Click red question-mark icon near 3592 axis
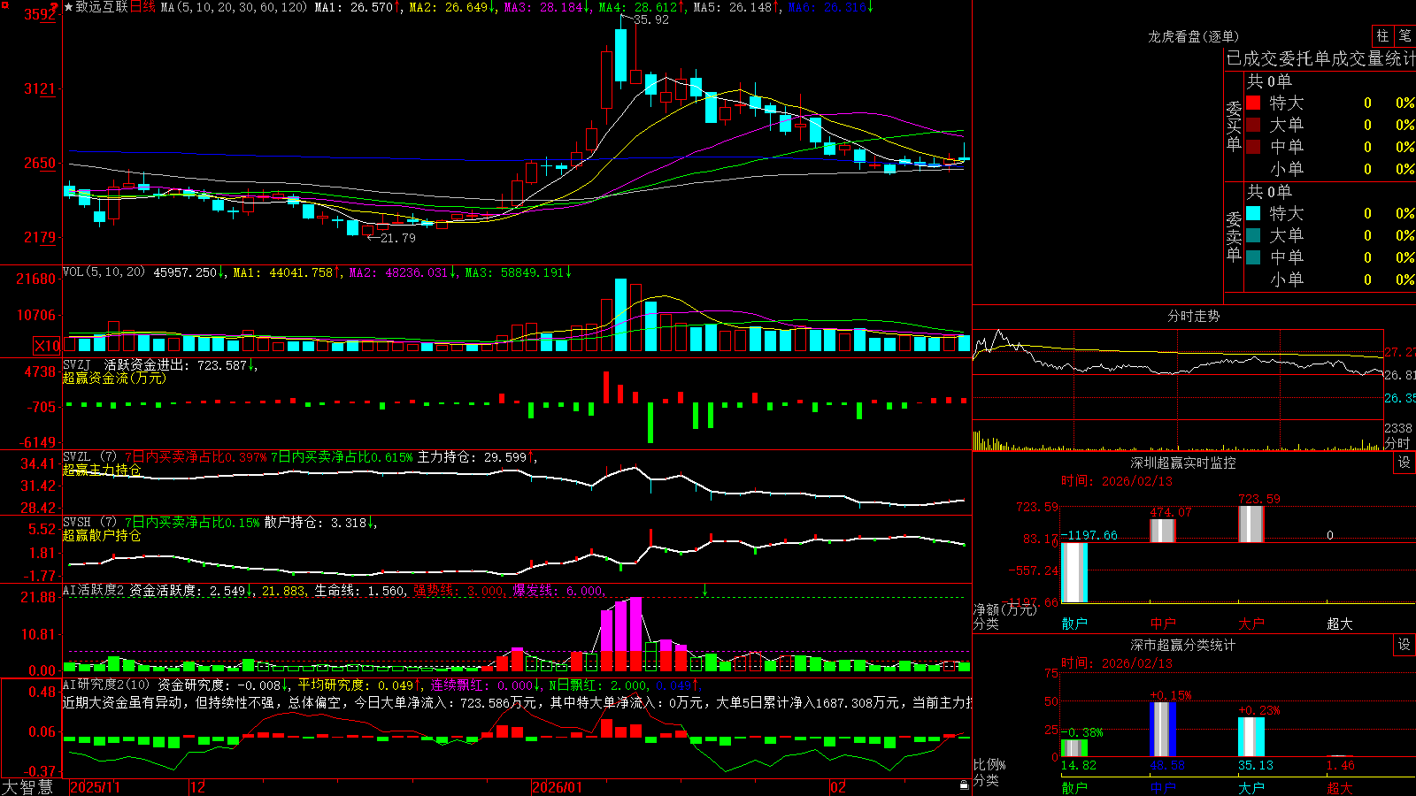 [x=55, y=8]
